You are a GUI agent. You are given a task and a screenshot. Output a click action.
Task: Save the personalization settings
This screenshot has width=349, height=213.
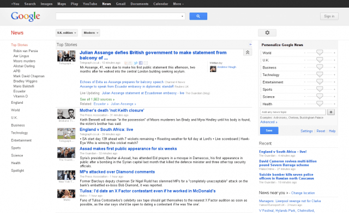click(269, 130)
